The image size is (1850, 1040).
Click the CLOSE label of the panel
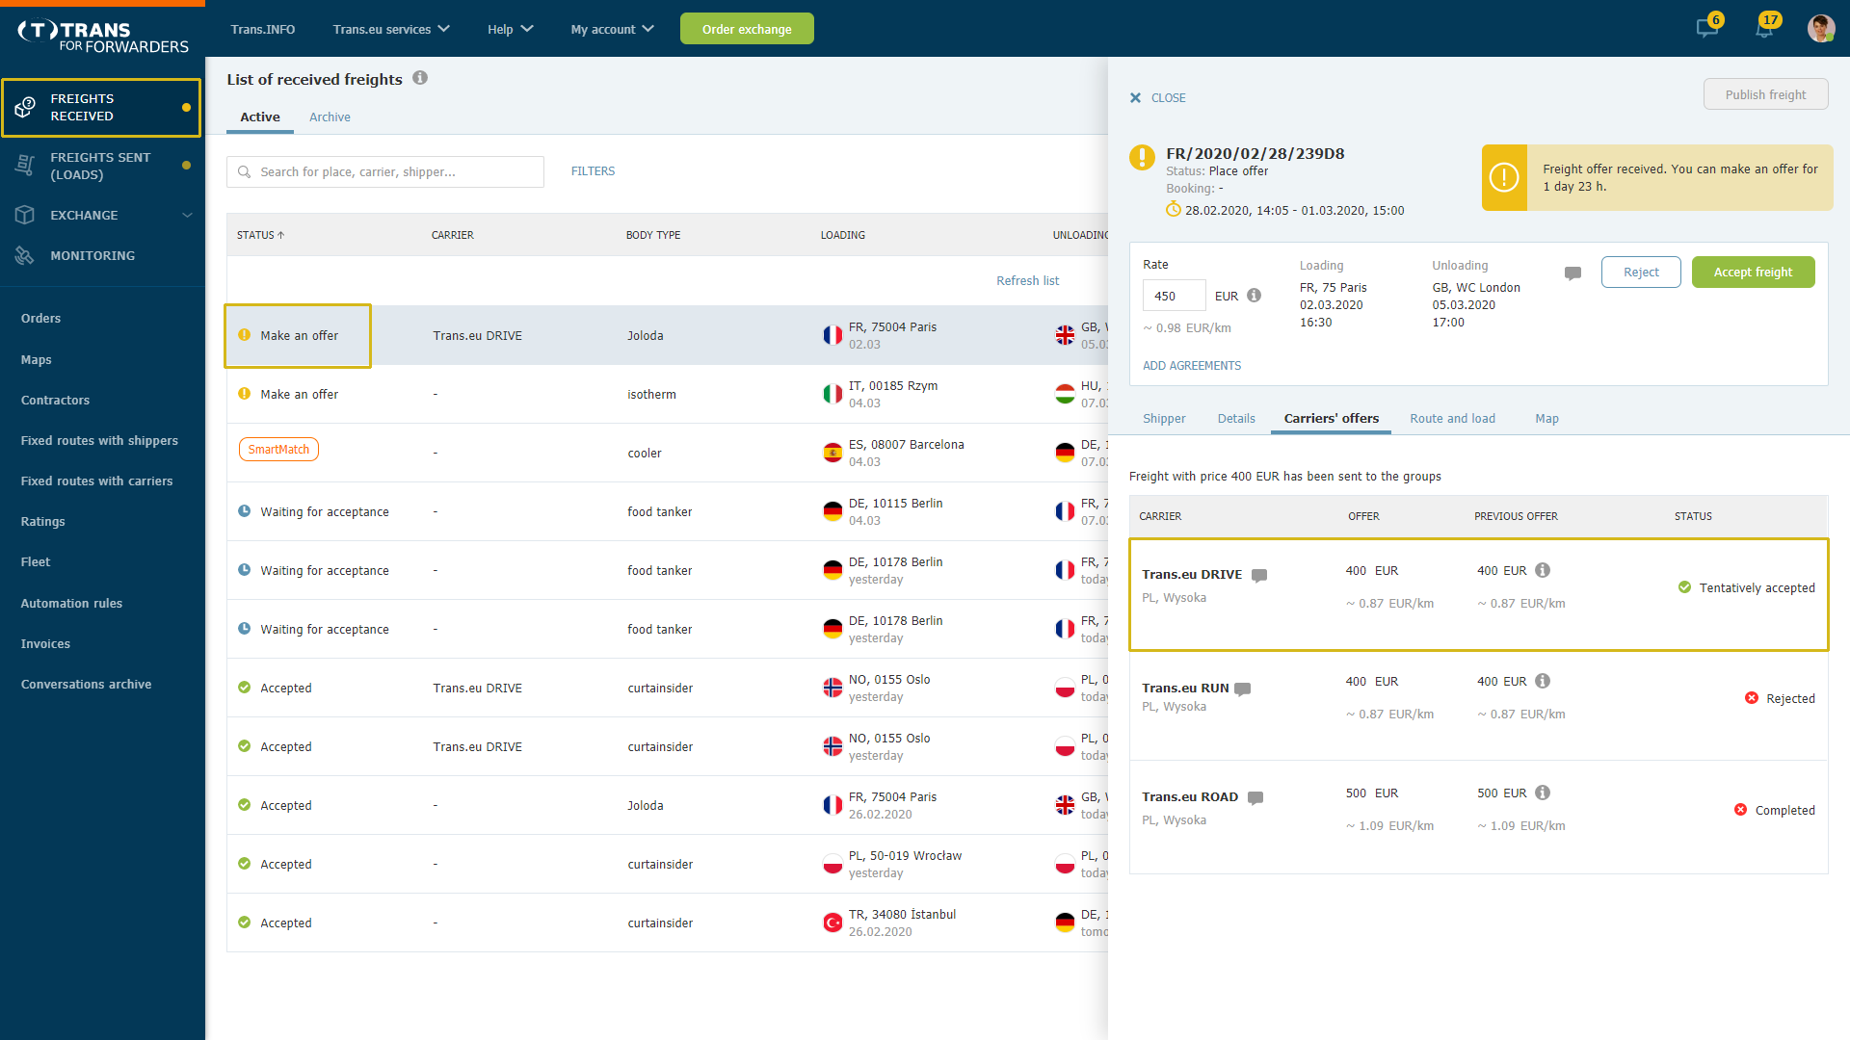click(x=1168, y=98)
